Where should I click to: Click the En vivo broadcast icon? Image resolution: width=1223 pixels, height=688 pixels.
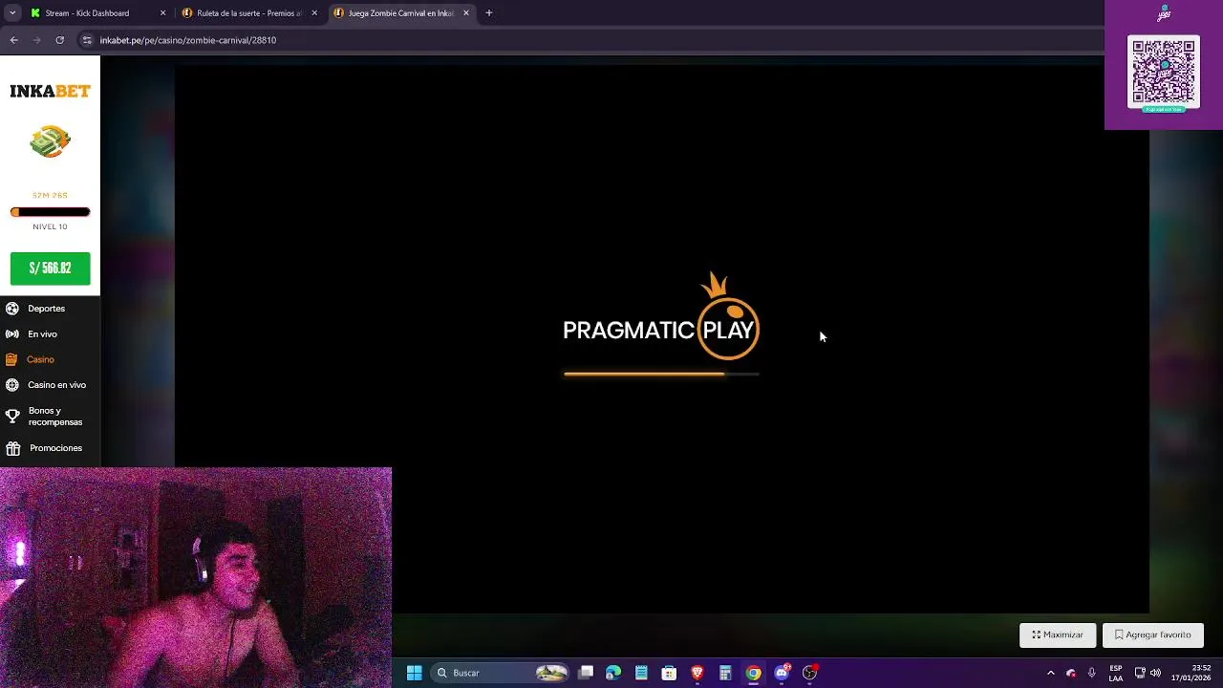(12, 334)
